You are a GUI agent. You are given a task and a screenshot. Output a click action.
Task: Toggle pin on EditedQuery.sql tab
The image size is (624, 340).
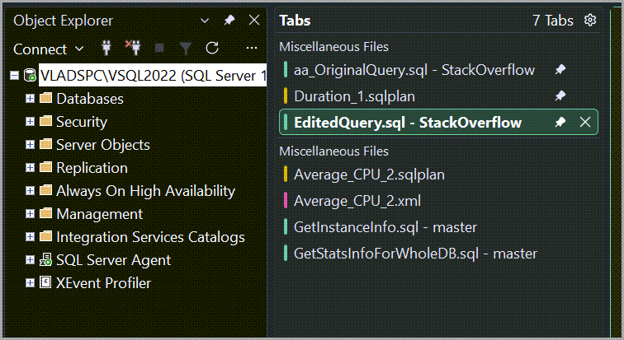560,123
